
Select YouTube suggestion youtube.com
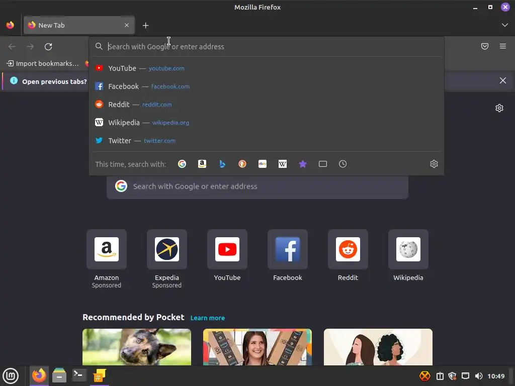point(267,68)
